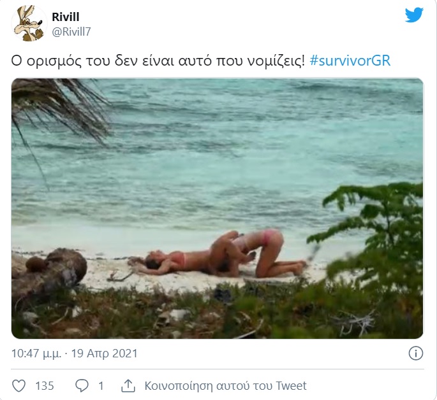Click the reply speech bubble icon
The width and height of the screenshot is (437, 400).
82,386
